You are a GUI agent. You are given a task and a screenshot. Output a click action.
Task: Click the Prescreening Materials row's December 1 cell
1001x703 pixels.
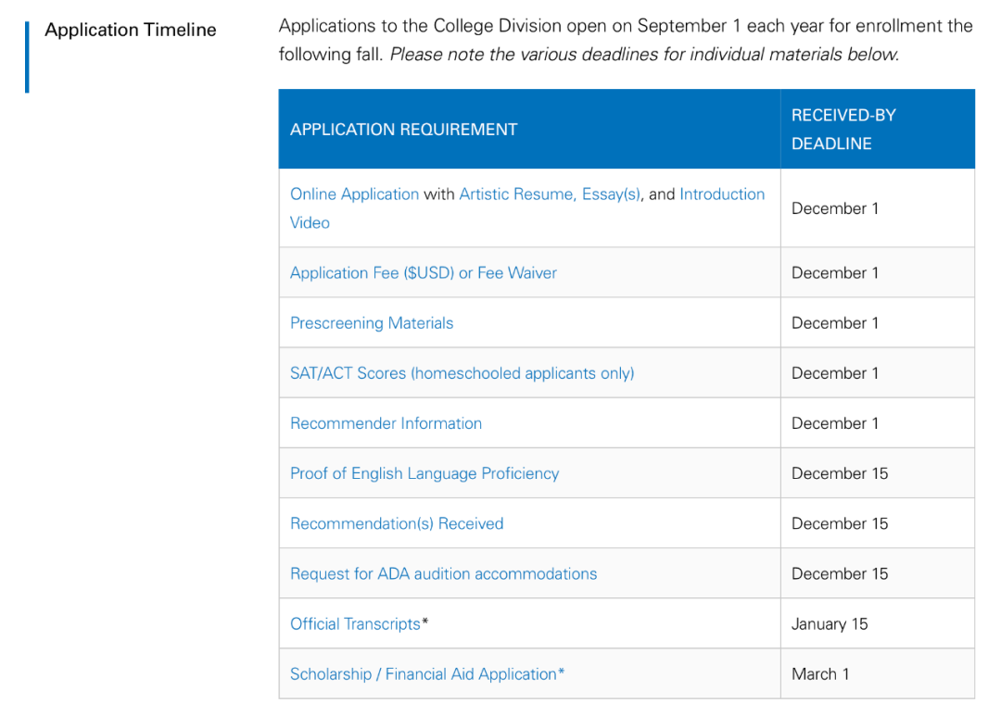(835, 323)
